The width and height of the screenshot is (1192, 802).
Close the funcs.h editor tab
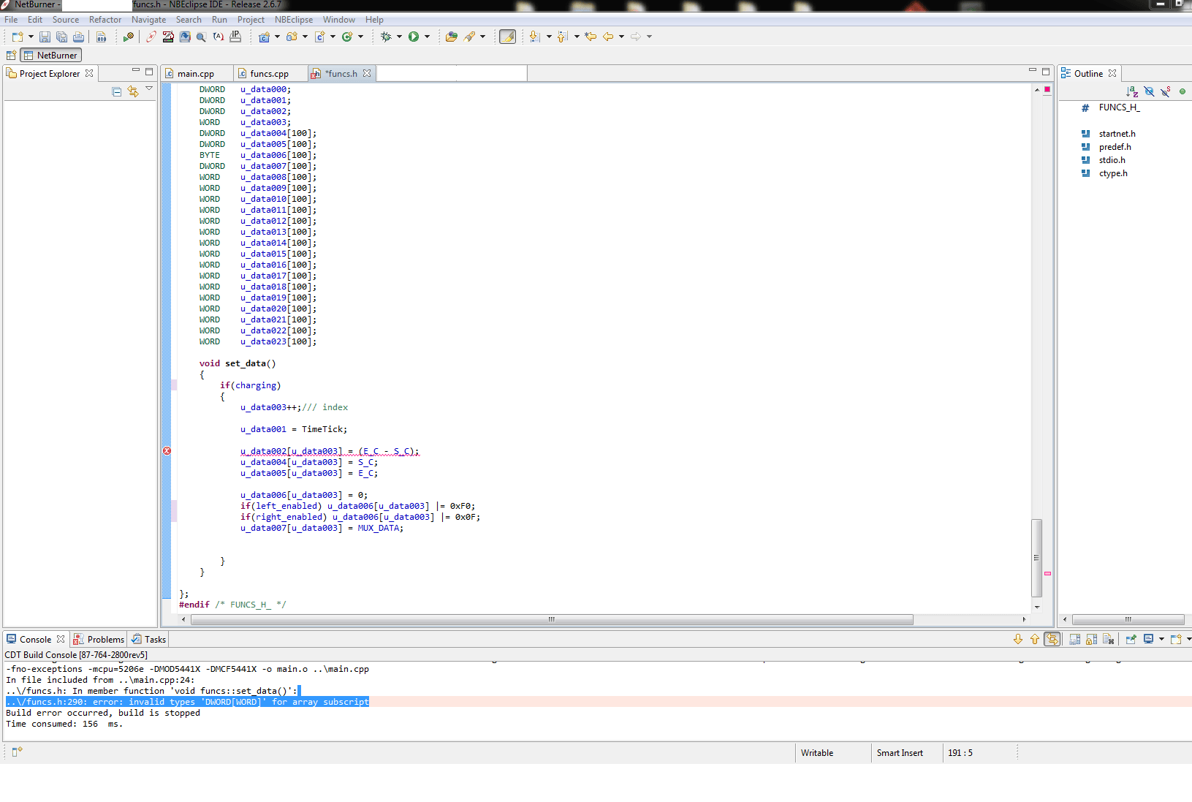coord(367,73)
